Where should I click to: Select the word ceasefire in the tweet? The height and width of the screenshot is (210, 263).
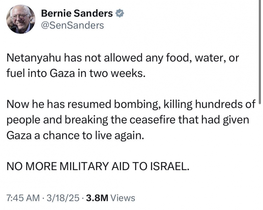pos(151,120)
